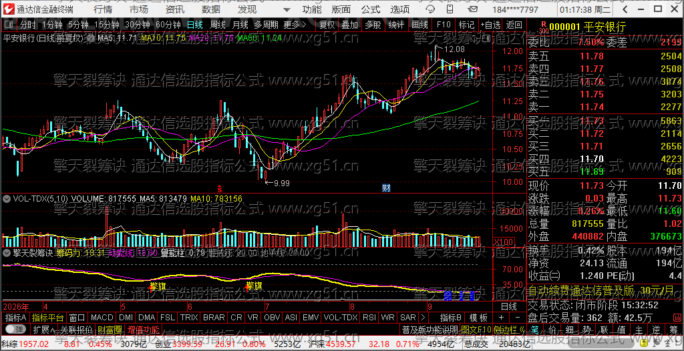Image resolution: width=684 pixels, height=351 pixels.
Task: Expand the 更多 period options
Action: point(294,25)
